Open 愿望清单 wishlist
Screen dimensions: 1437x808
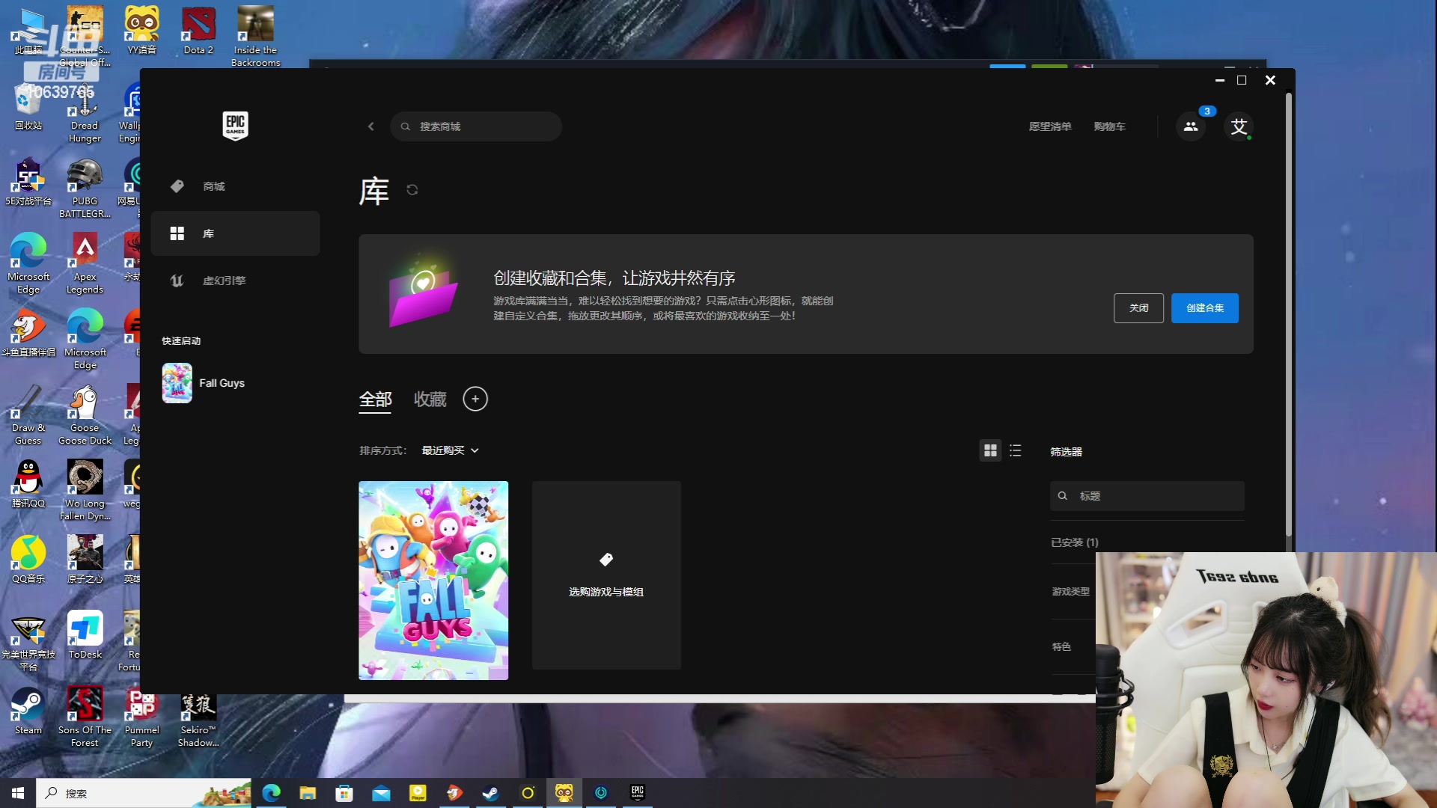(x=1049, y=126)
